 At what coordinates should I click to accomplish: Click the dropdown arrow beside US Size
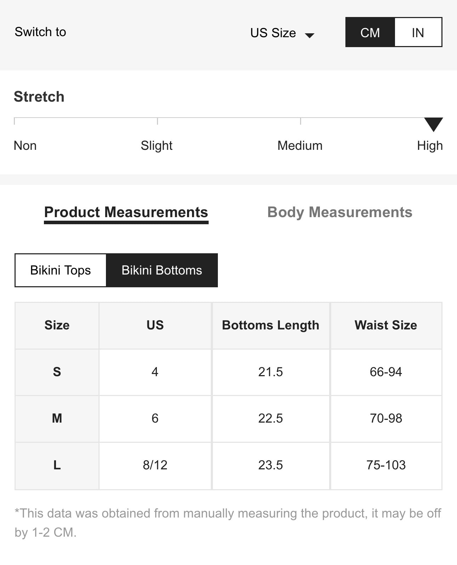click(x=310, y=35)
